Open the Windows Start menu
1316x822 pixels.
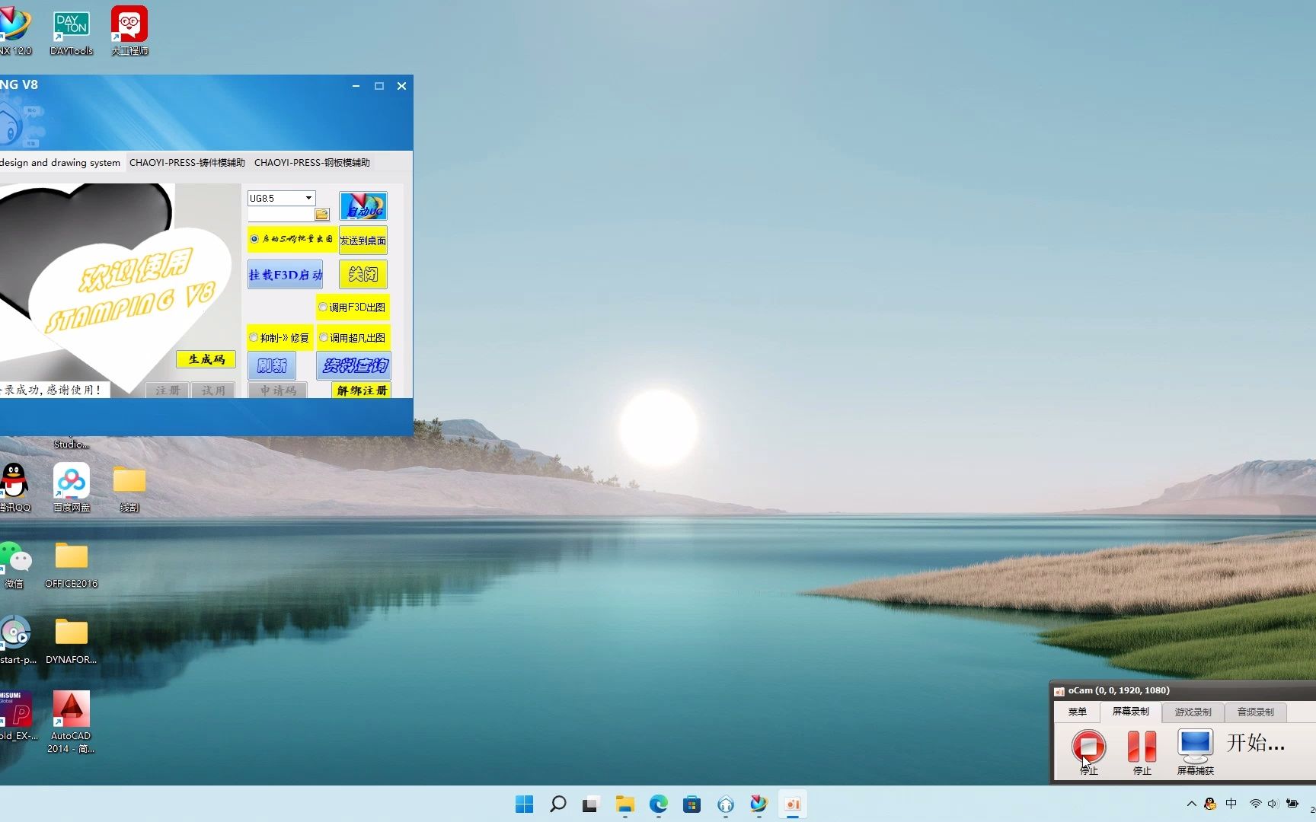click(x=525, y=804)
